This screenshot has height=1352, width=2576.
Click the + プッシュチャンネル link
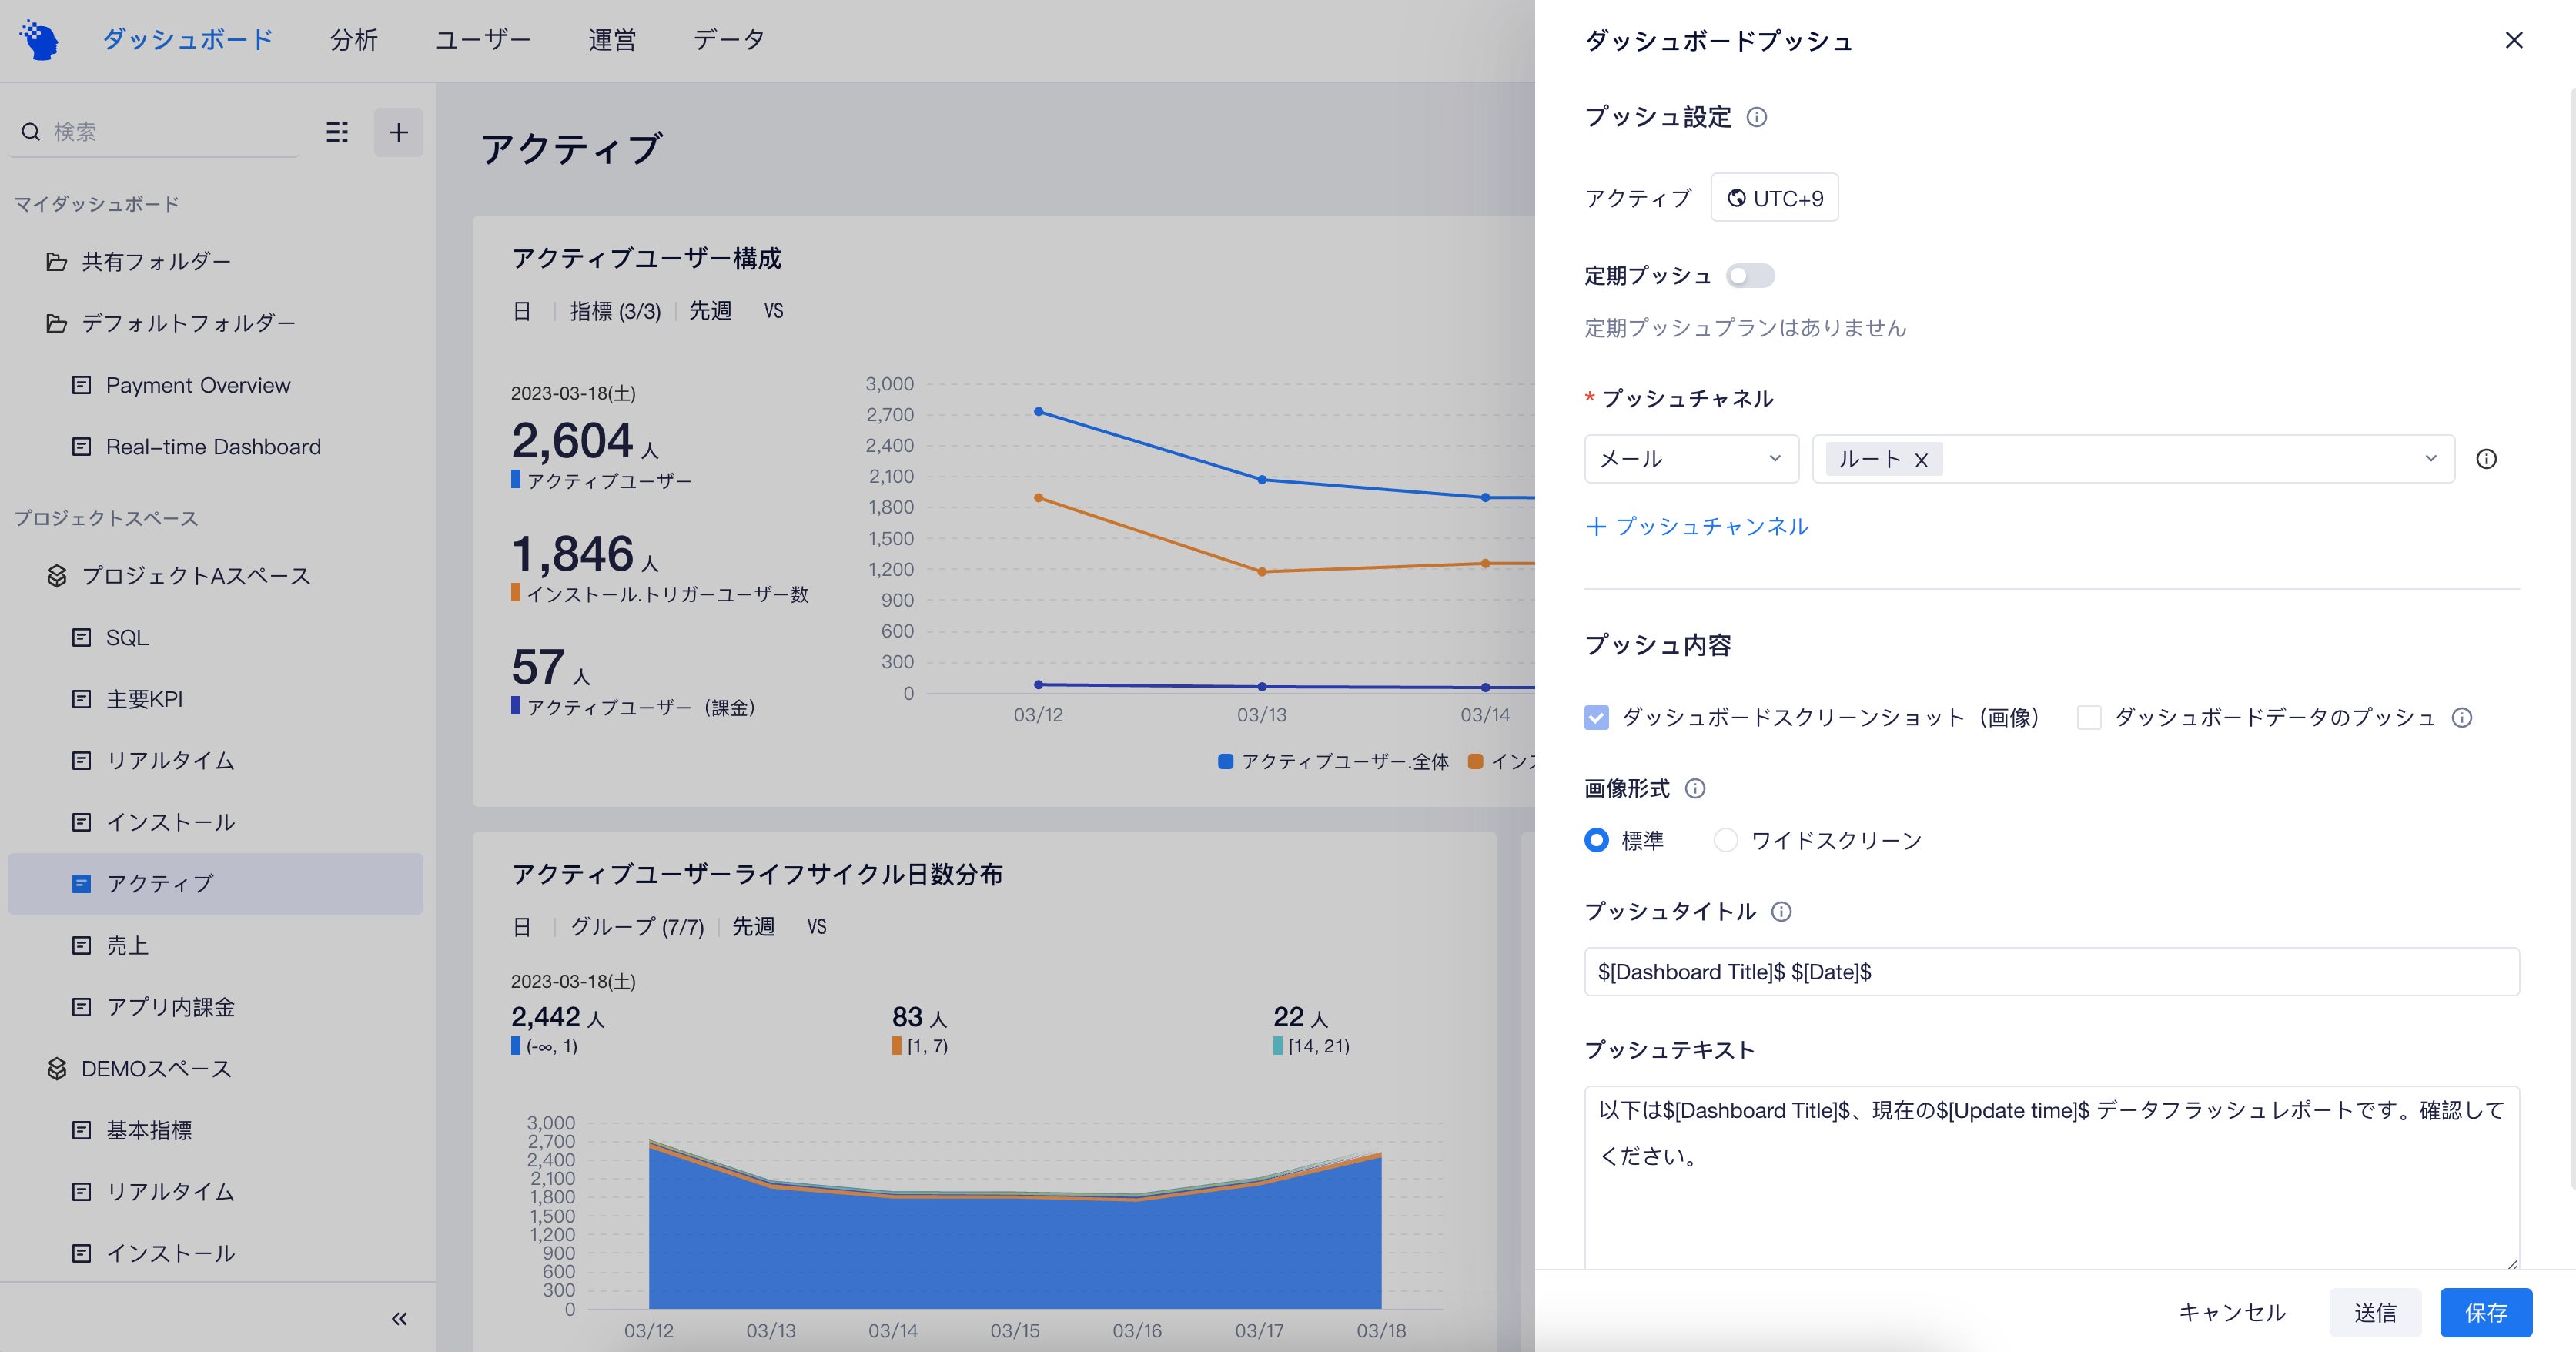(x=1696, y=526)
